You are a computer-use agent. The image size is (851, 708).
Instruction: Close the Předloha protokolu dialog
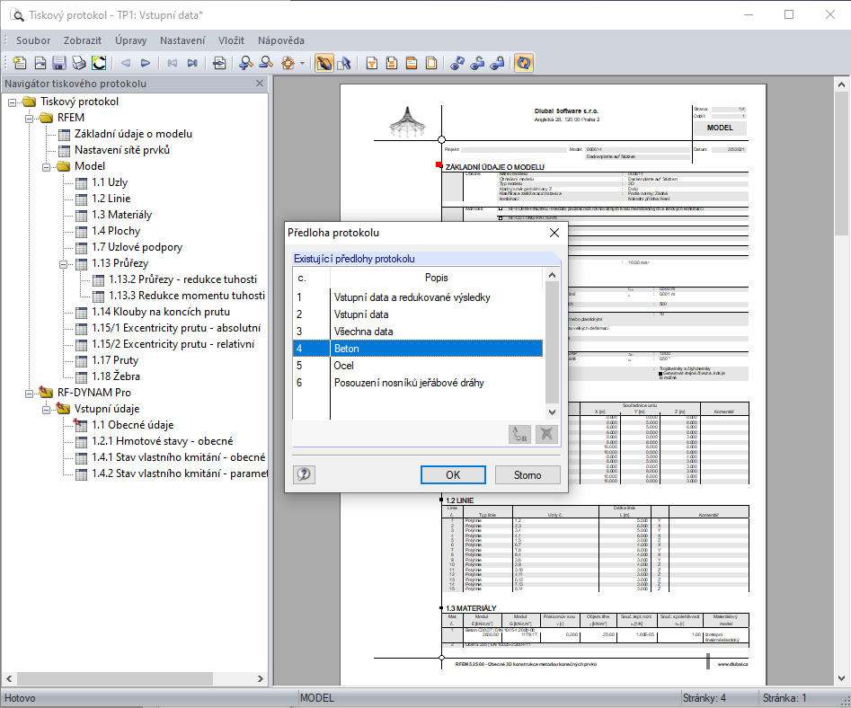554,233
